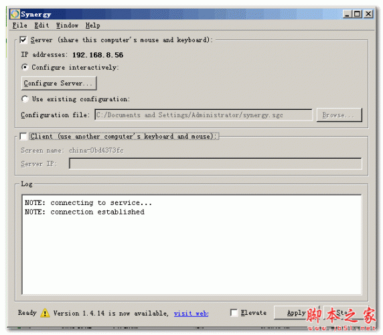
Task: Click the yellow warning update icon
Action: pyautogui.click(x=45, y=313)
